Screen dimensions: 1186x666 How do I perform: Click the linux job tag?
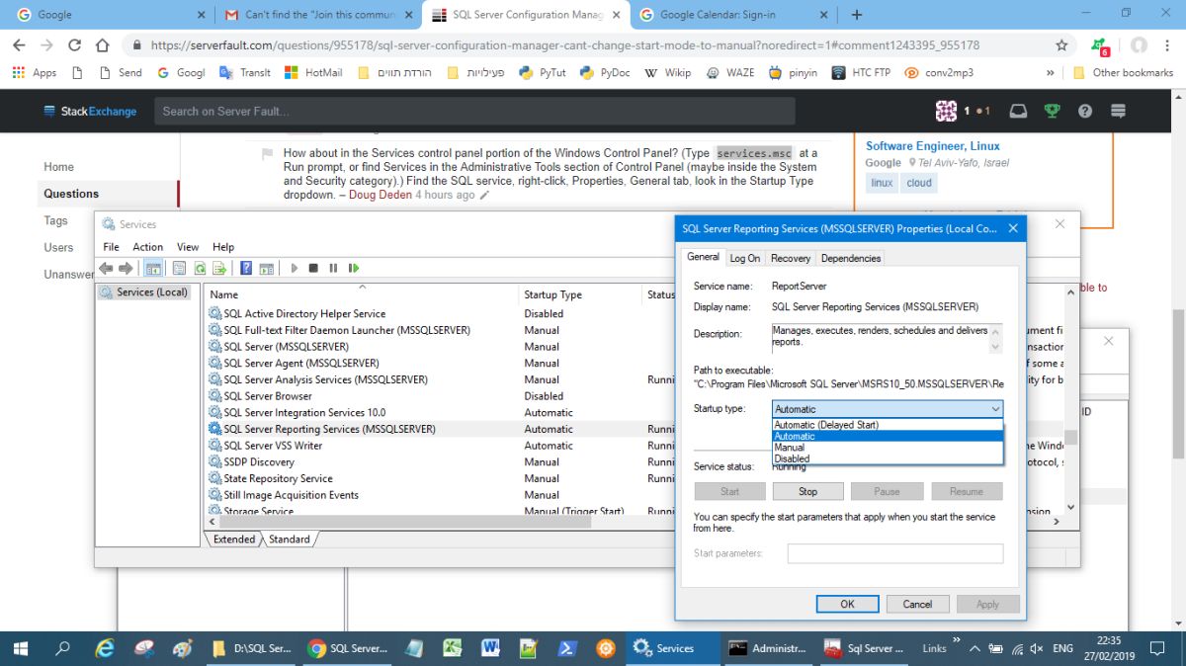click(x=883, y=183)
